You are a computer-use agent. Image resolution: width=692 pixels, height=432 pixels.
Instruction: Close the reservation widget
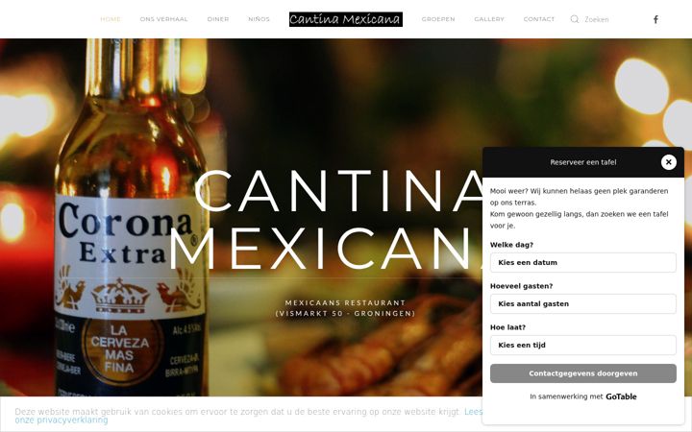[669, 162]
